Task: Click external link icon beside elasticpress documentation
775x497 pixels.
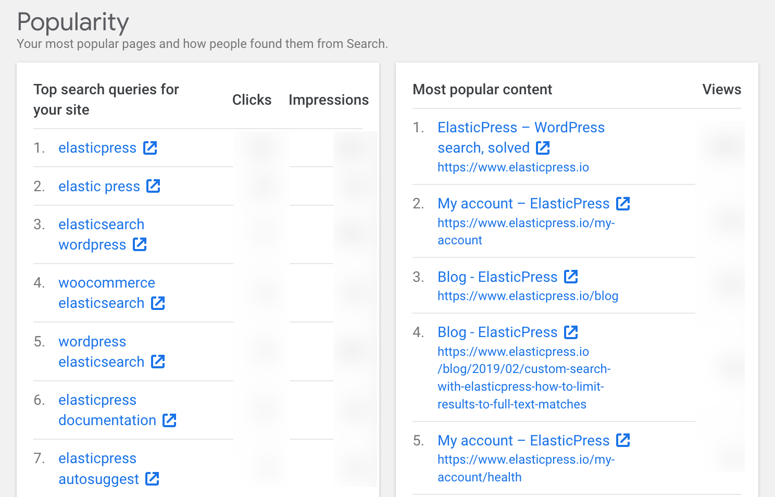Action: coord(169,420)
